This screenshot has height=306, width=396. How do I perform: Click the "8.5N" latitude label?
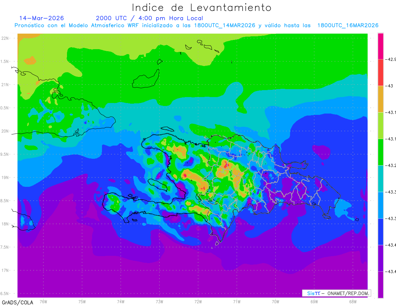tap(5, 201)
